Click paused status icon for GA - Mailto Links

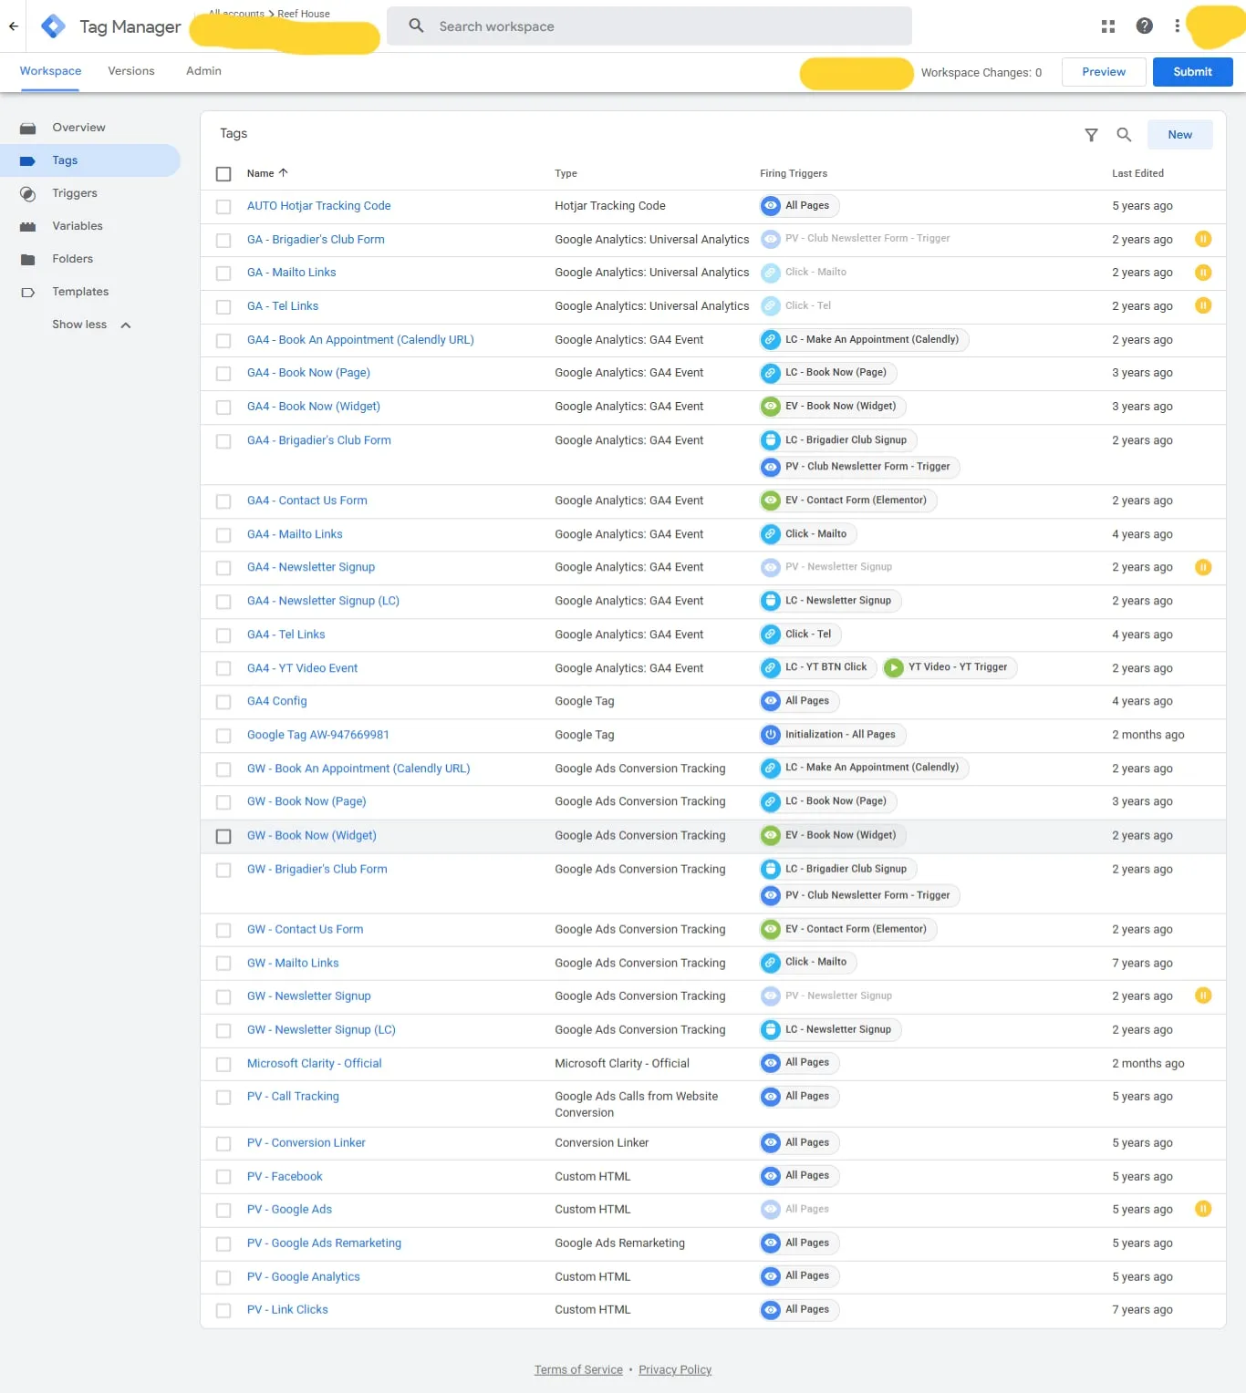pyautogui.click(x=1203, y=273)
